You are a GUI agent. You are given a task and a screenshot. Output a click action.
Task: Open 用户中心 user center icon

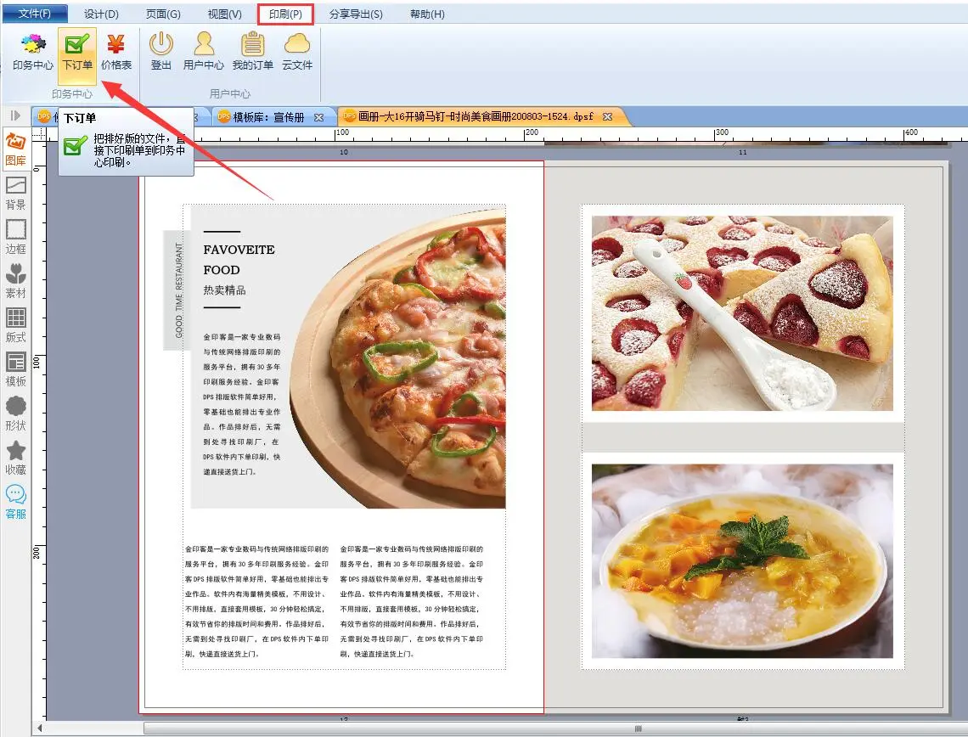[204, 51]
